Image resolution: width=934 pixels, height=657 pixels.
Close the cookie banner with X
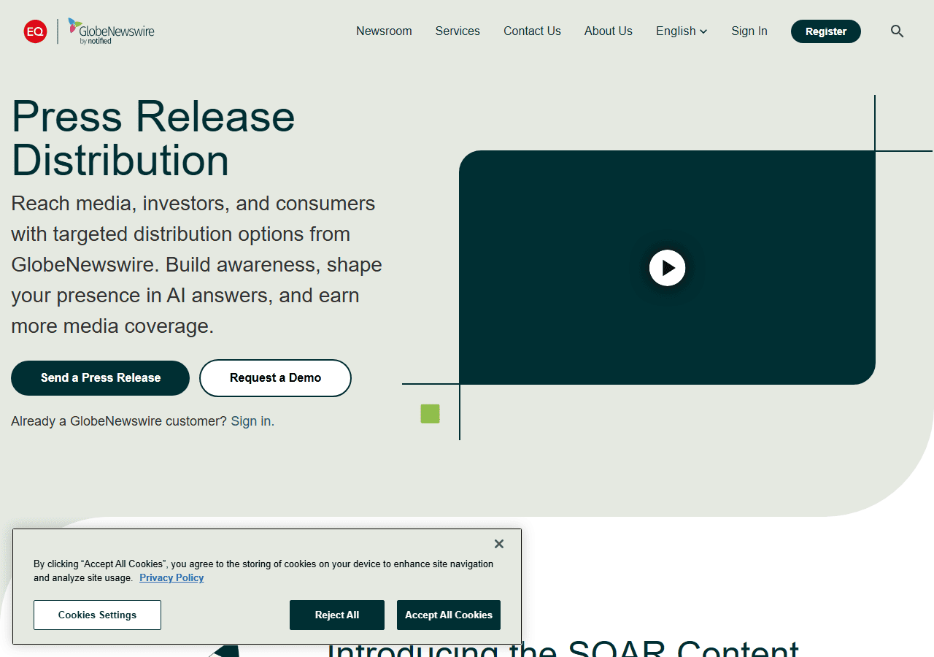[499, 544]
